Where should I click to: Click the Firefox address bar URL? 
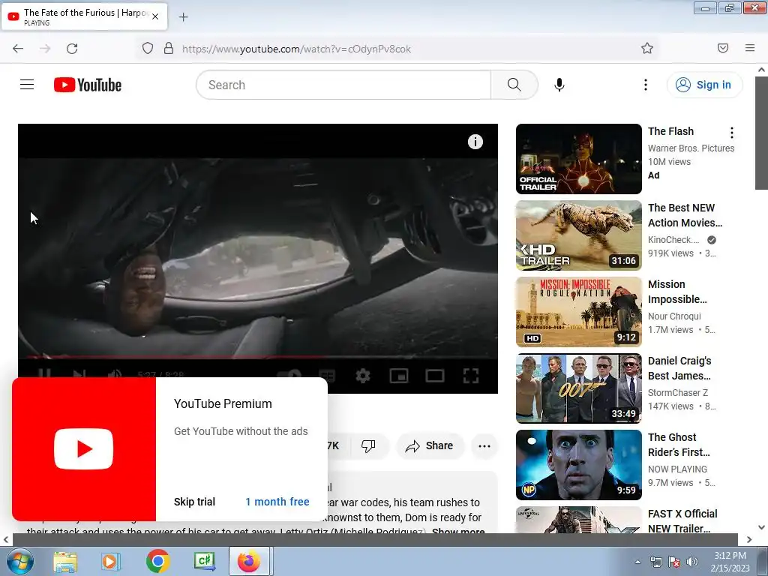tap(296, 49)
